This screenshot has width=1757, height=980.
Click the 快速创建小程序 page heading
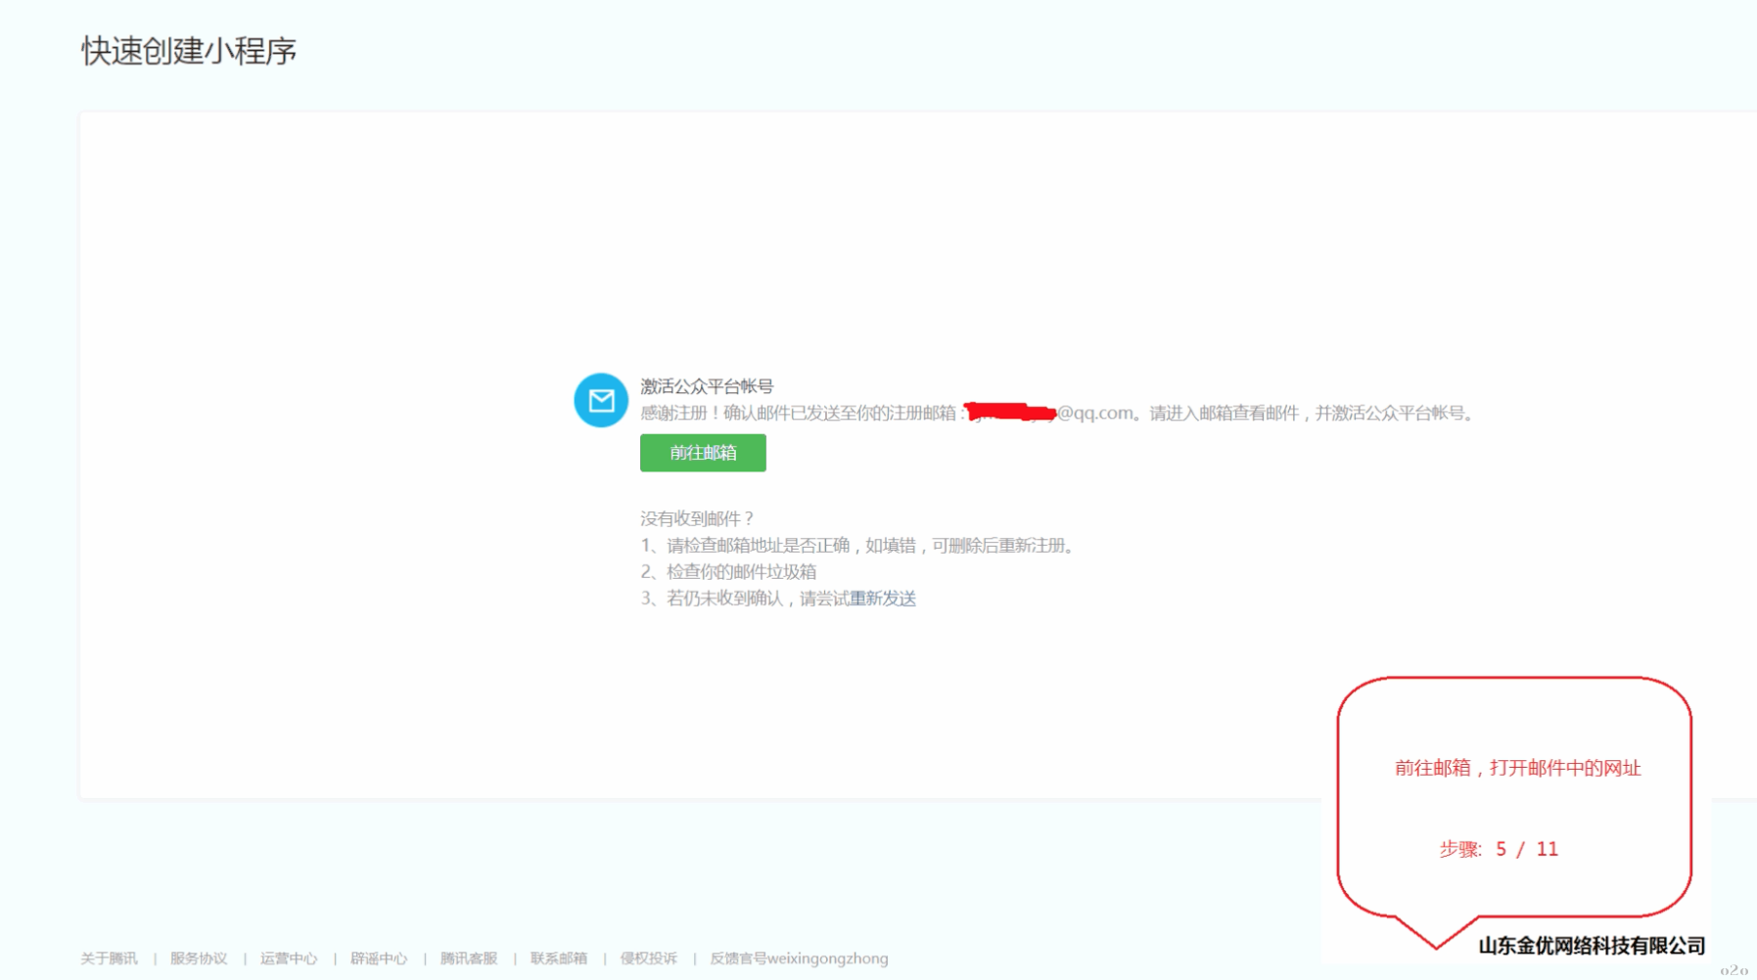189,51
